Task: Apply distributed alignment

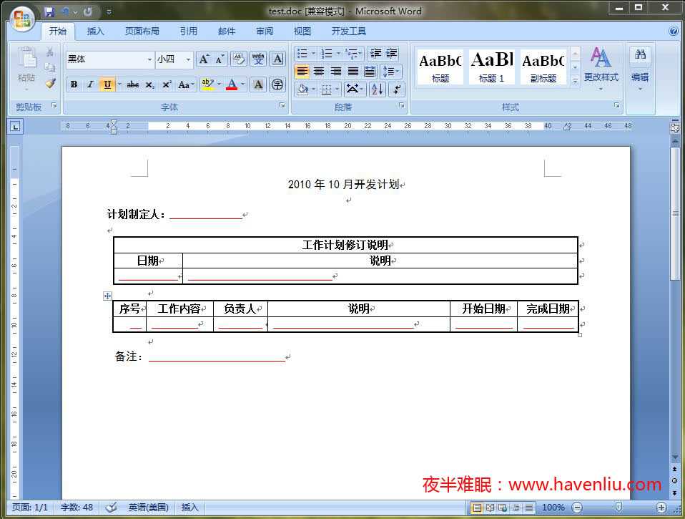Action: click(370, 72)
